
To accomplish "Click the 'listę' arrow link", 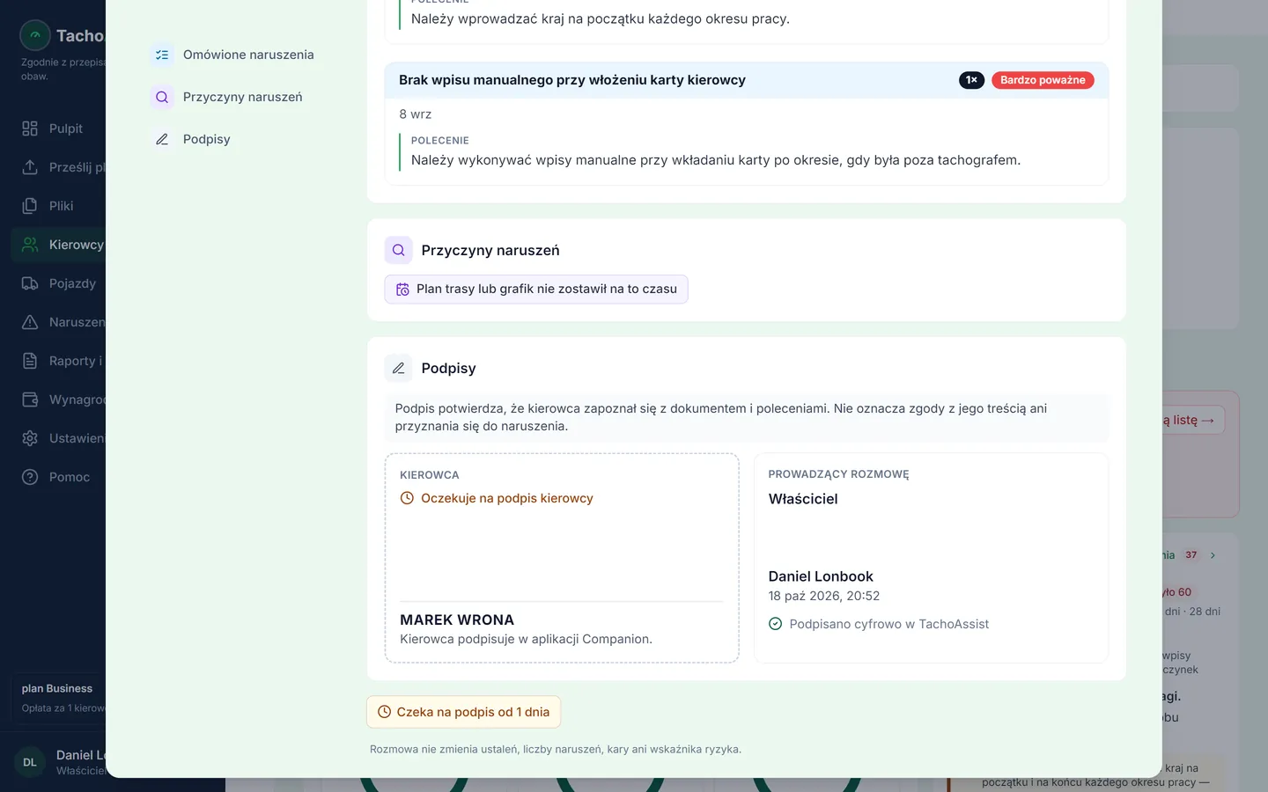I will click(1189, 421).
